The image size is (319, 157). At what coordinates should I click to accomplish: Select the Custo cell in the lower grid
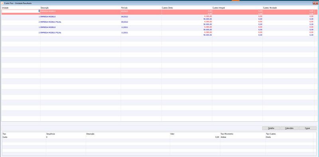click(x=5, y=137)
